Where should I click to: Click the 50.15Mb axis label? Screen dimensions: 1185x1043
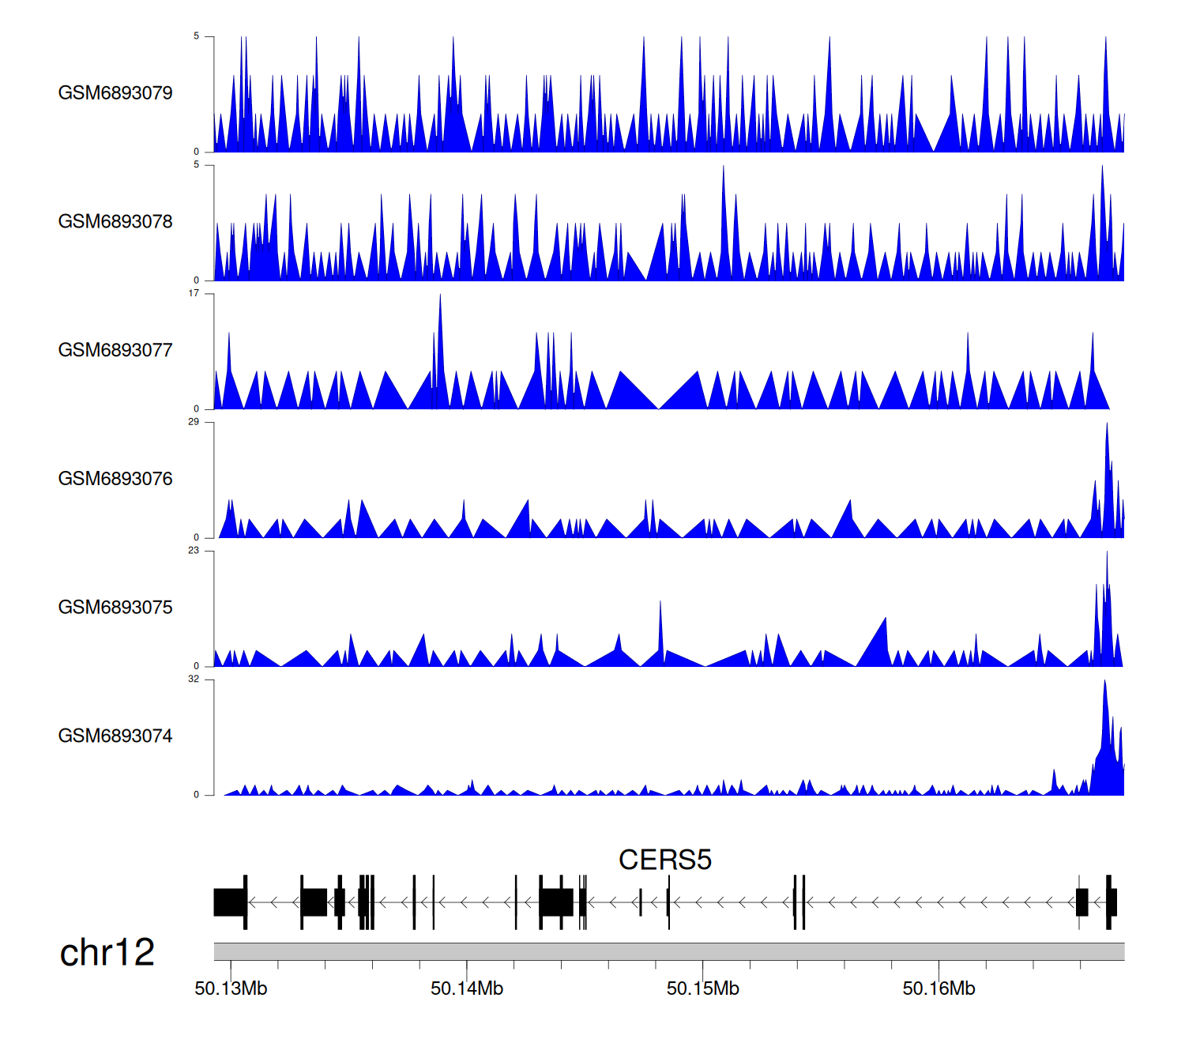702,989
